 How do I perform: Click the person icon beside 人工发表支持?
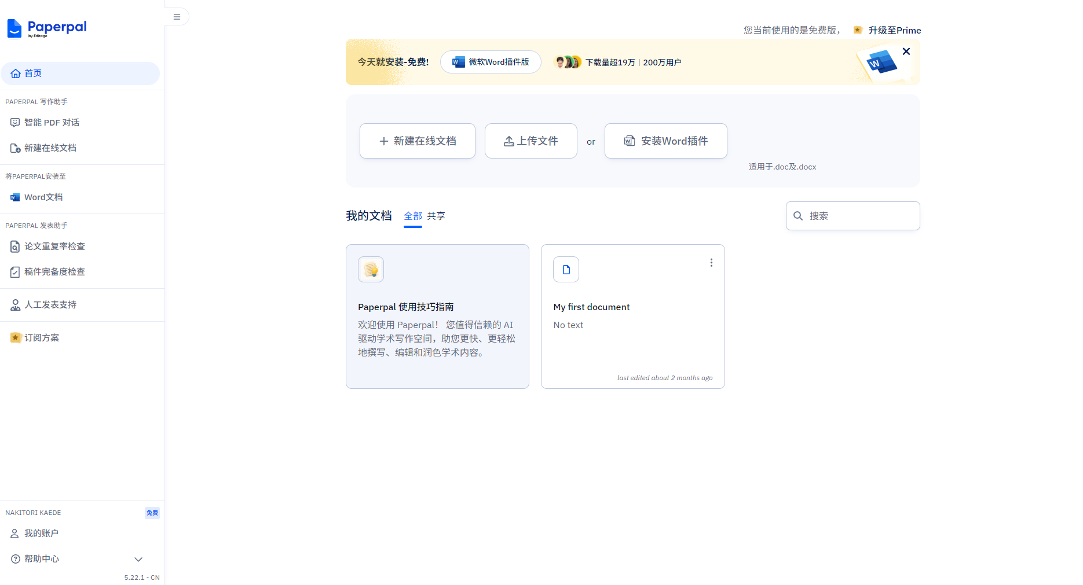point(15,305)
